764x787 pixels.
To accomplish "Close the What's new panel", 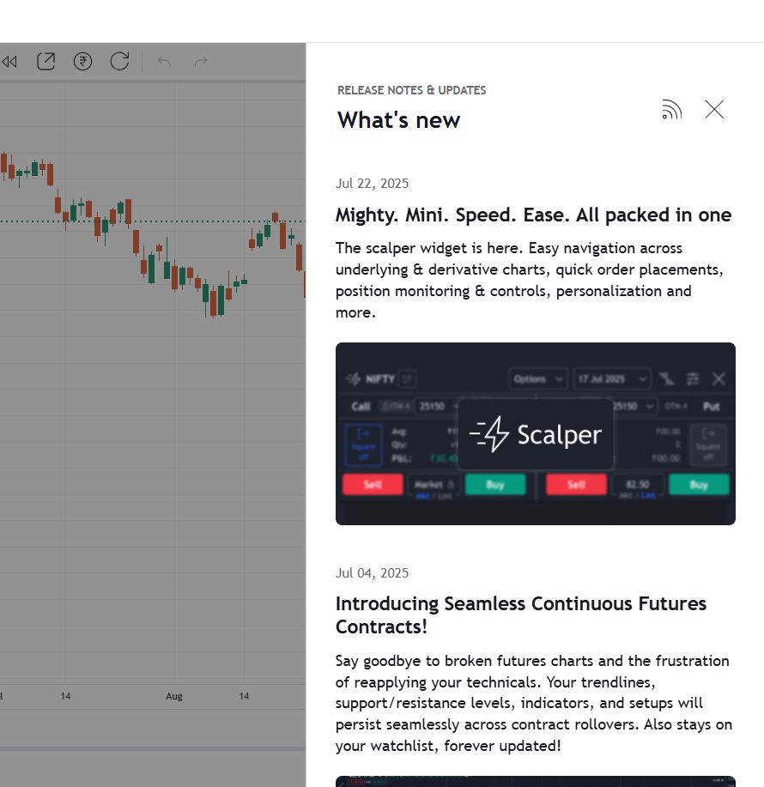I will coord(714,110).
